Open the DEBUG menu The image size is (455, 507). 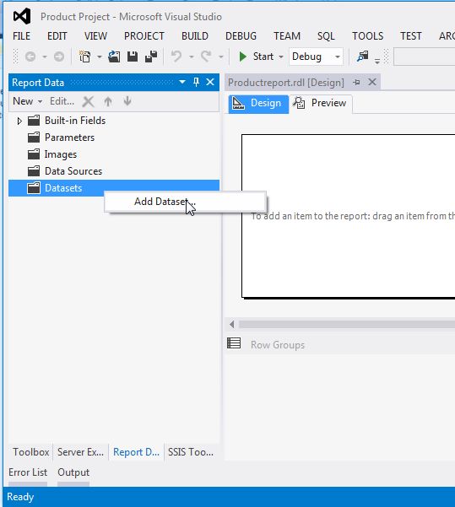coord(241,36)
